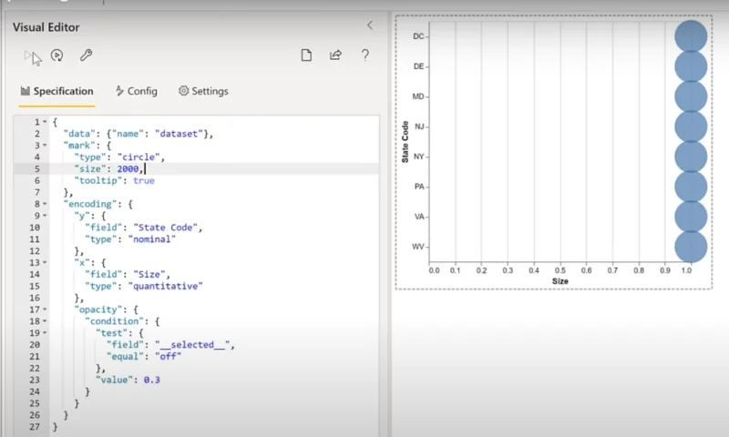The width and height of the screenshot is (729, 437).
Task: Click the 0.5 x-axis tick label
Action: (560, 270)
